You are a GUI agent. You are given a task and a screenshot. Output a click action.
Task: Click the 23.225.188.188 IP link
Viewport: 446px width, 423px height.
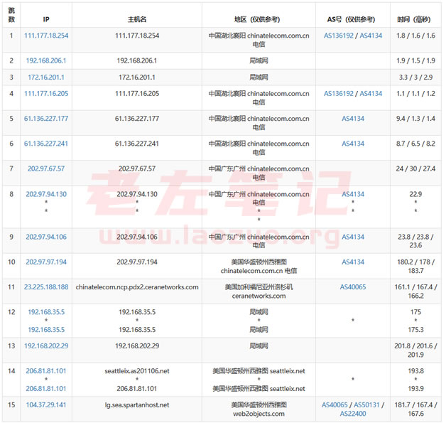click(x=46, y=287)
